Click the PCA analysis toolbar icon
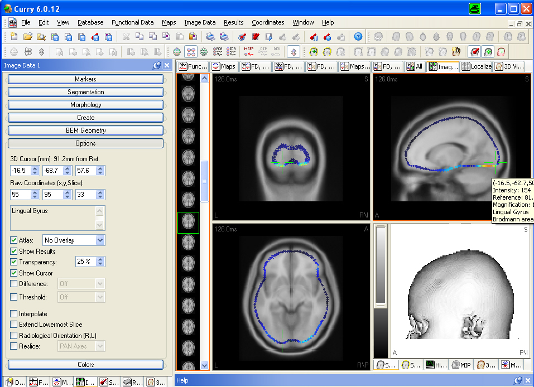This screenshot has width=534, height=387. [218, 52]
